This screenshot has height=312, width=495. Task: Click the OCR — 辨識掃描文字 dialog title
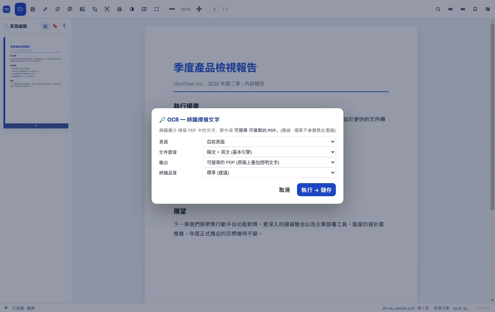189,120
